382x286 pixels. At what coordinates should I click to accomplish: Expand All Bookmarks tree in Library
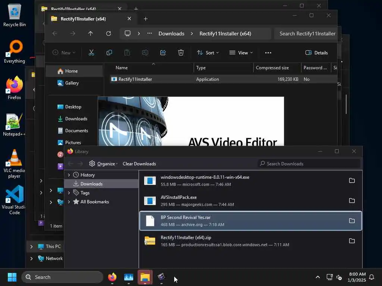[69, 201]
